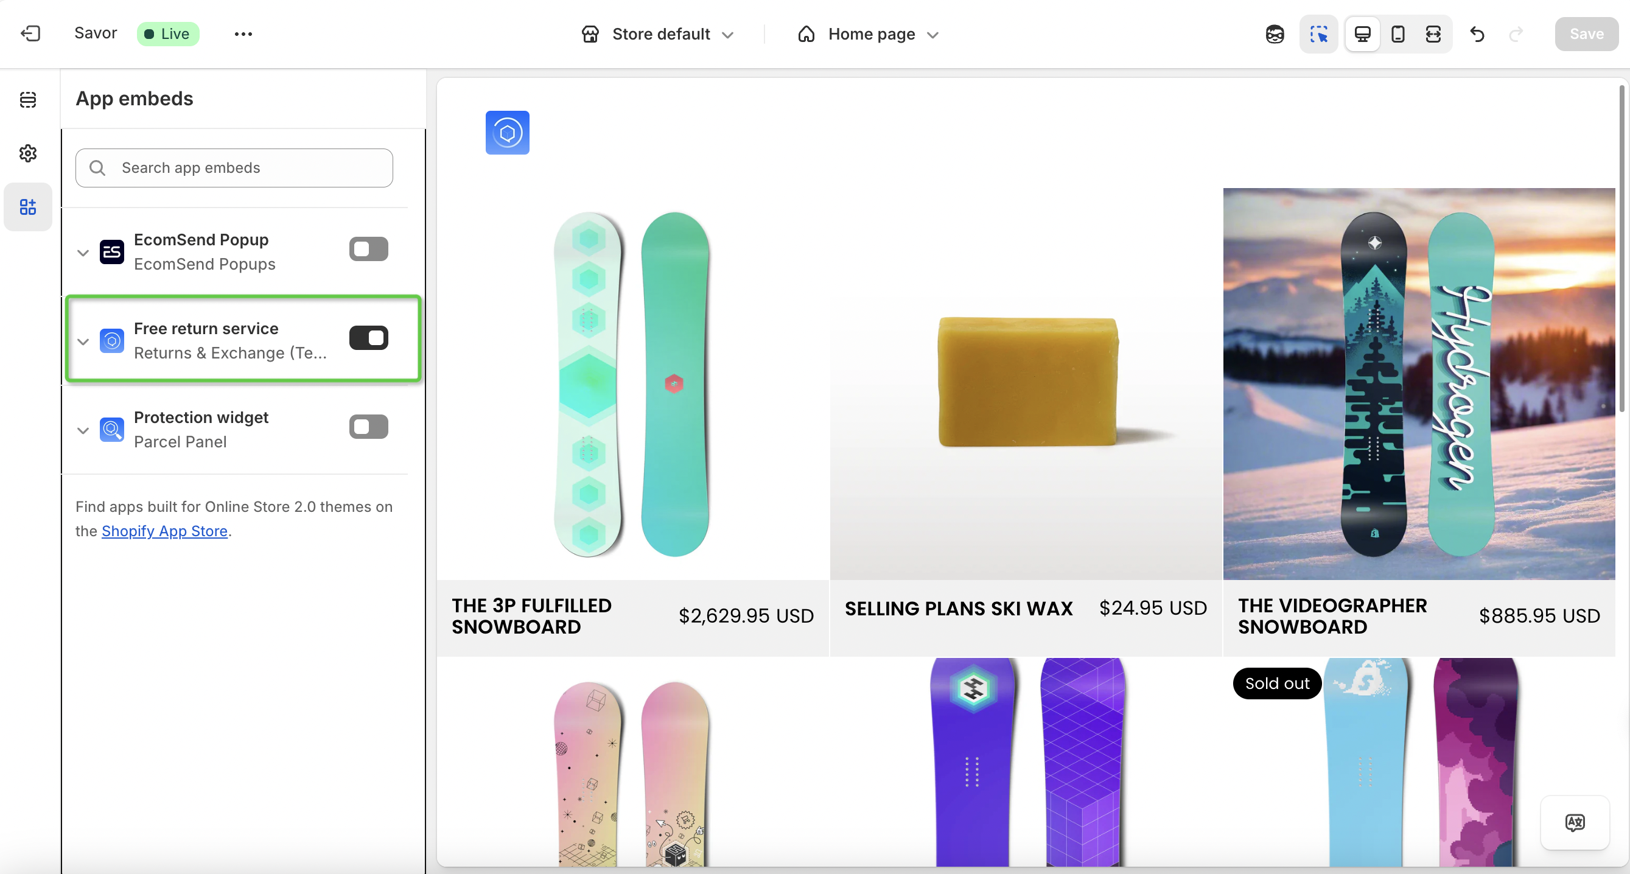Open the Store default dropdown
The width and height of the screenshot is (1630, 874).
click(x=658, y=33)
